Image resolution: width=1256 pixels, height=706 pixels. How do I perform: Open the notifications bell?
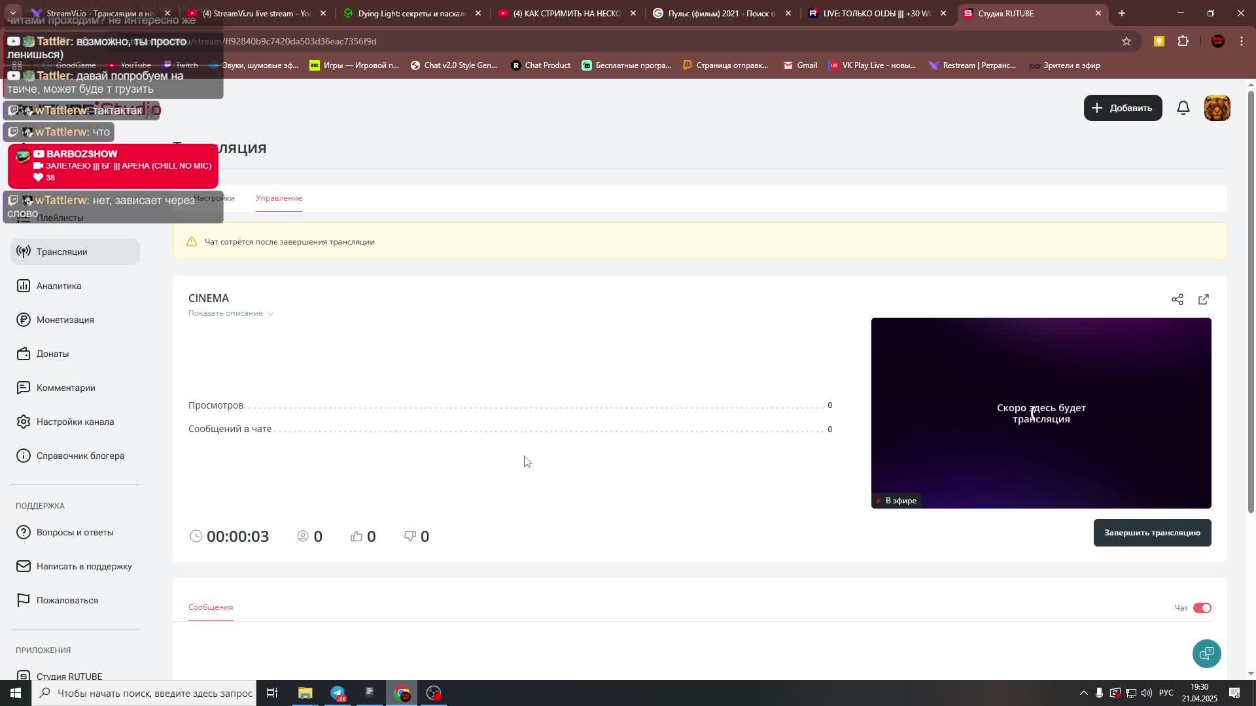[x=1183, y=108]
